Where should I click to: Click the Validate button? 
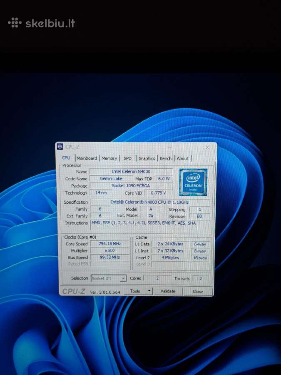point(168,291)
